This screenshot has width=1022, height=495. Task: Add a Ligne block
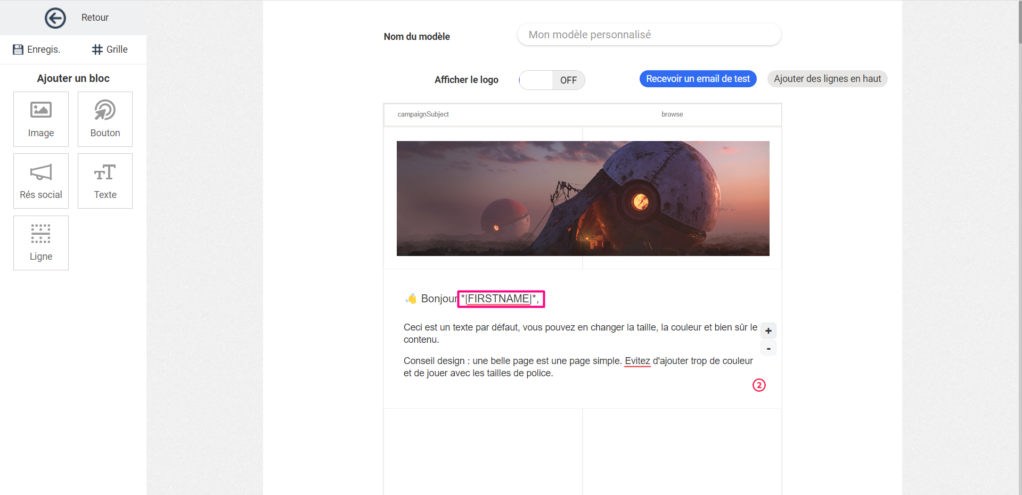click(x=41, y=243)
